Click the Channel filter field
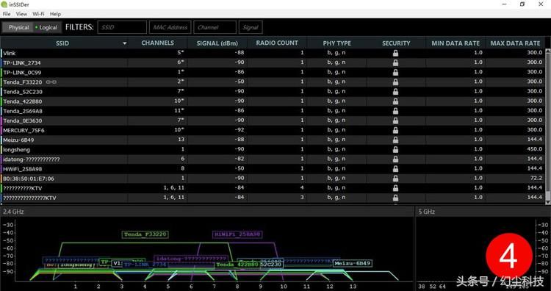 (x=215, y=27)
